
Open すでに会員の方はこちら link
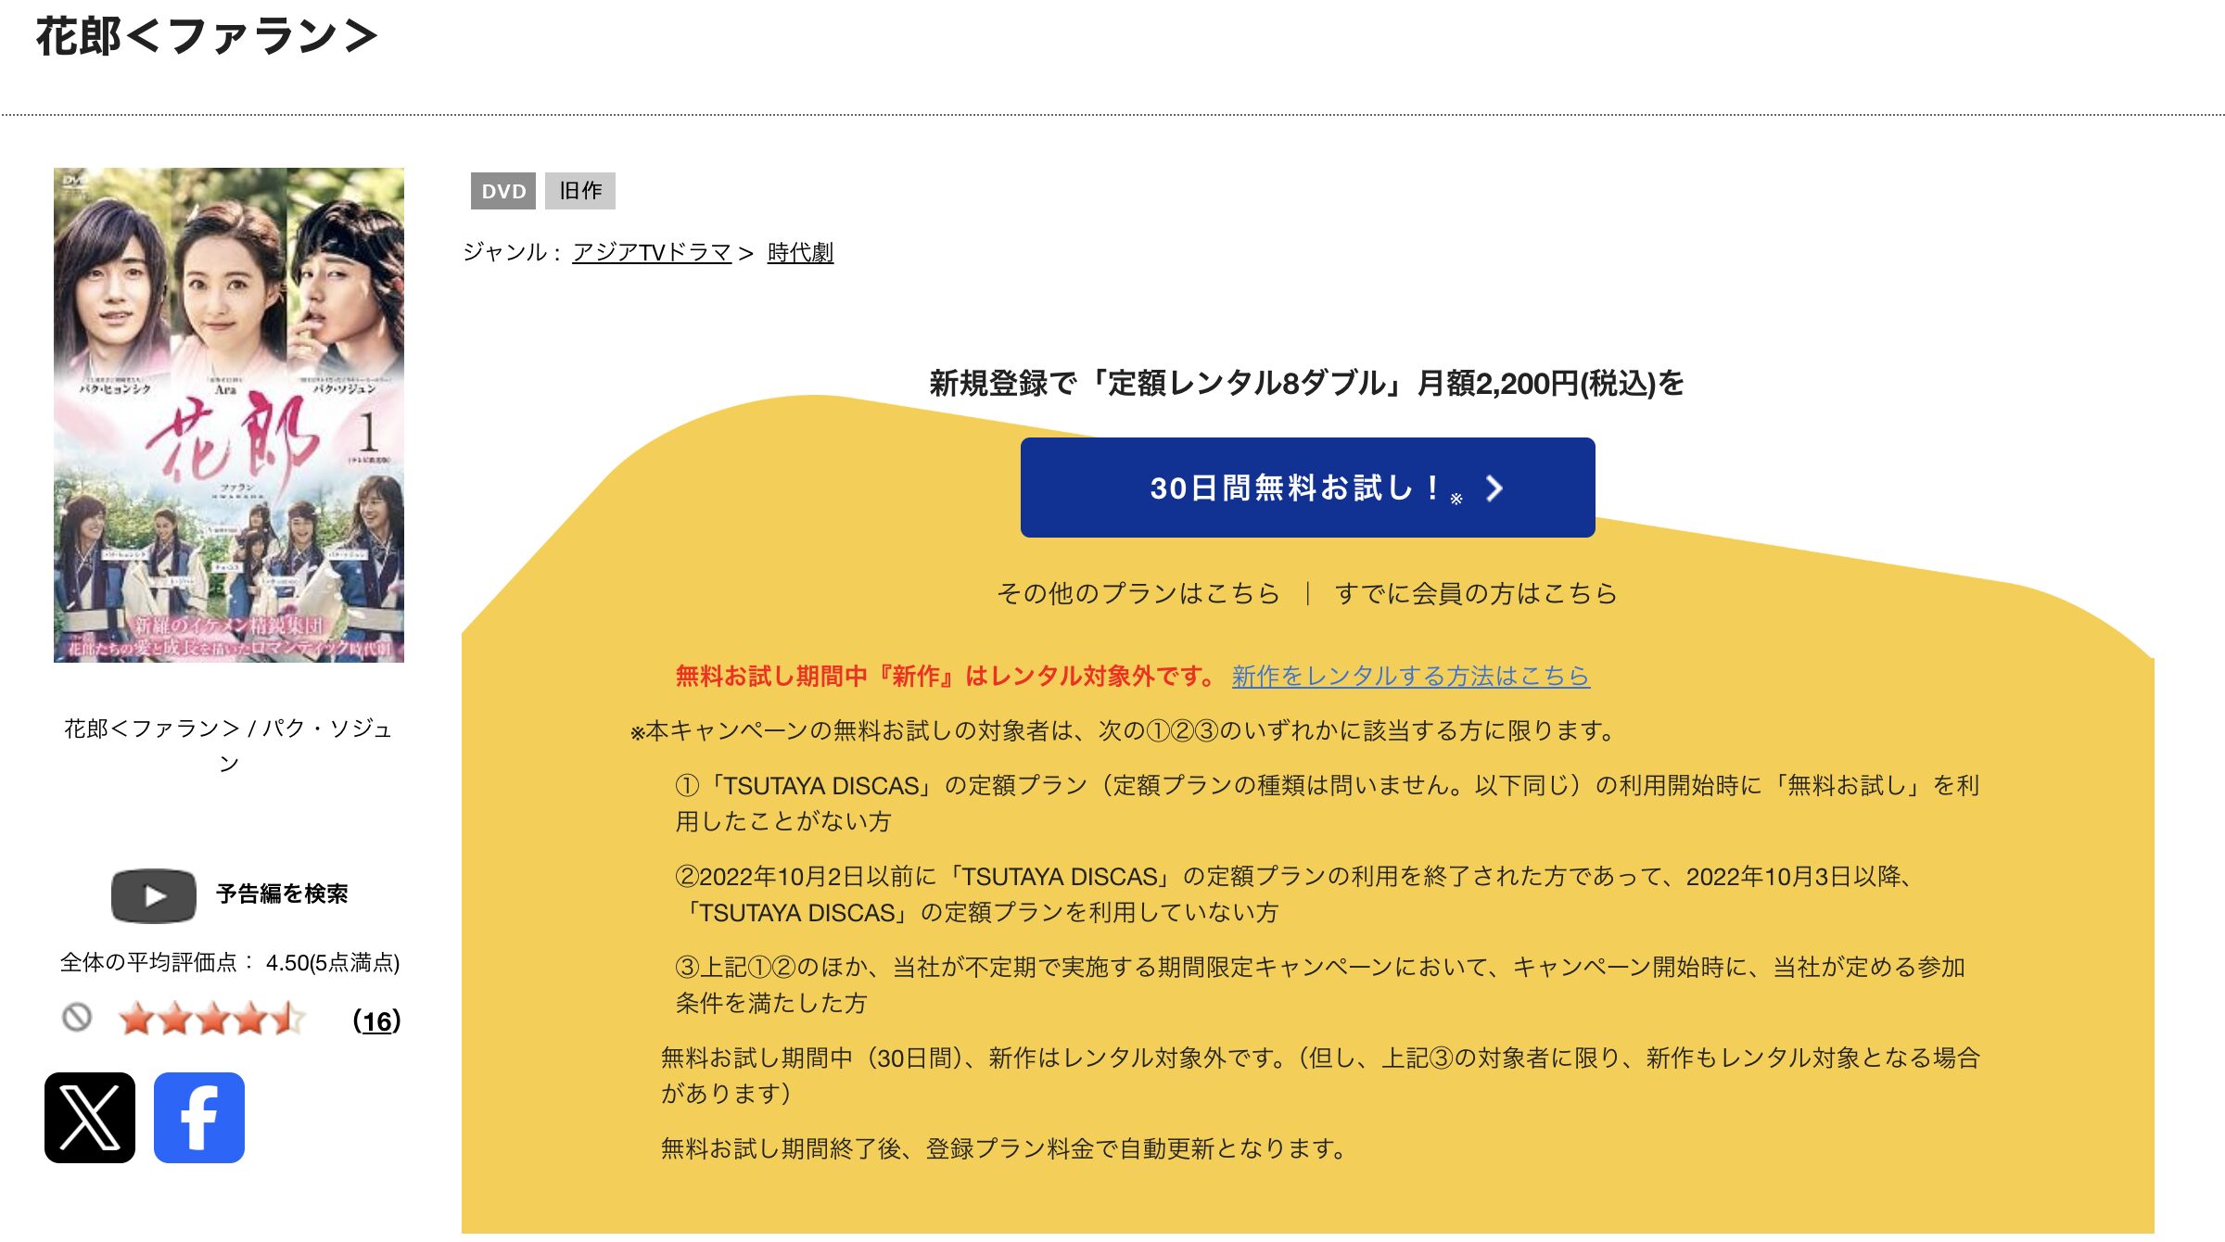1476,593
